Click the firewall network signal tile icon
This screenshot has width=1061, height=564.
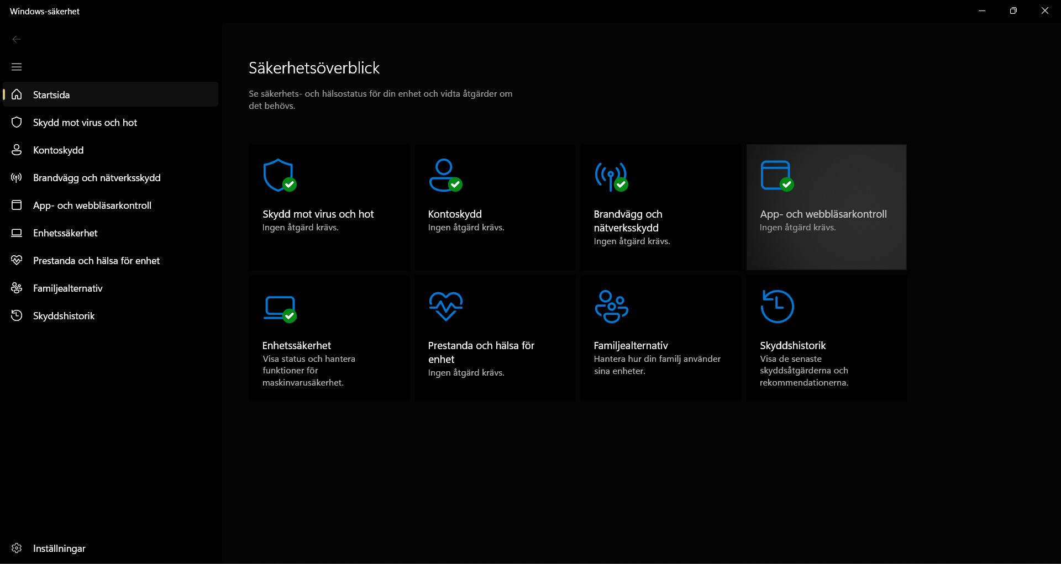[x=611, y=176]
